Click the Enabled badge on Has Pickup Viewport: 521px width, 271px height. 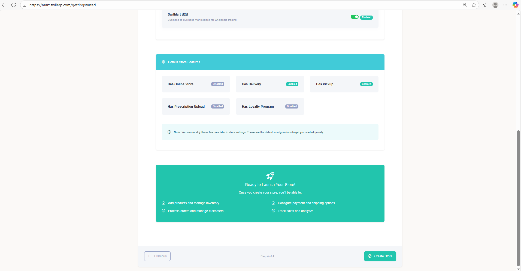(366, 84)
